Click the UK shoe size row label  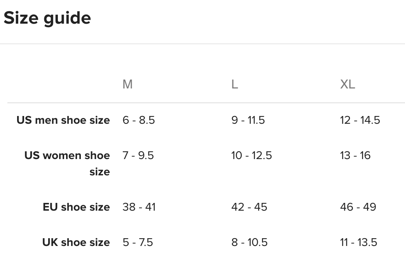(76, 242)
